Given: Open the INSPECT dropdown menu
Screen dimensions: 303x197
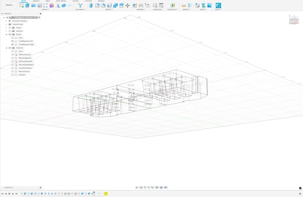Looking at the screenshot, I should pos(186,9).
